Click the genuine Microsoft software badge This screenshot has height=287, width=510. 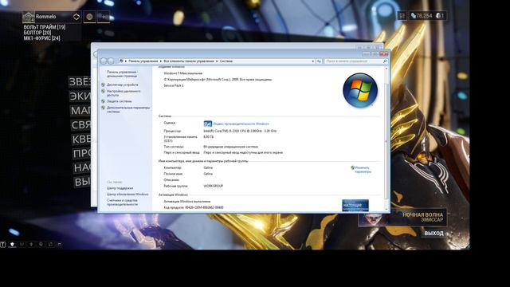click(x=355, y=206)
